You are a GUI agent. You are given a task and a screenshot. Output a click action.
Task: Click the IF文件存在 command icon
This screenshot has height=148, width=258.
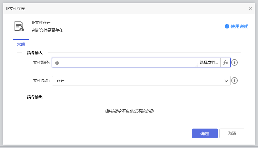[x=19, y=26]
